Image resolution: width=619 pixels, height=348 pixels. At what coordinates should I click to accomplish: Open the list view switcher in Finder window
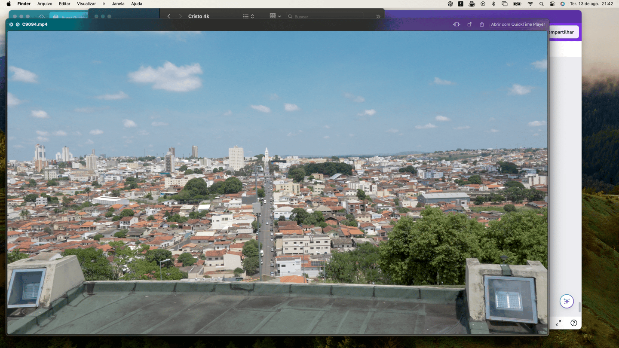point(248,16)
